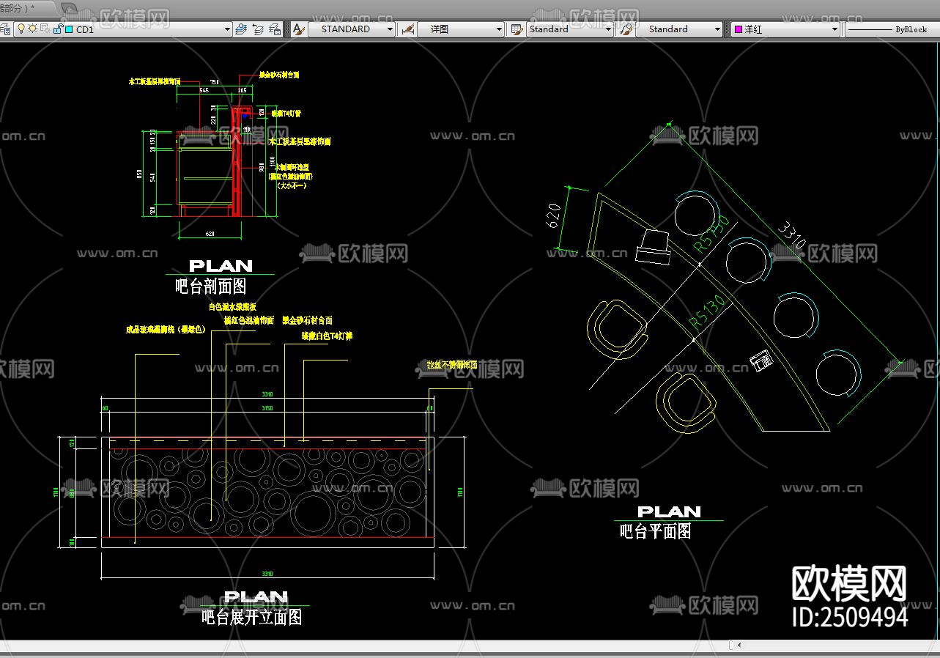
Task: Click the 黑金砂石材台面 label in section view
Action: [x=279, y=75]
